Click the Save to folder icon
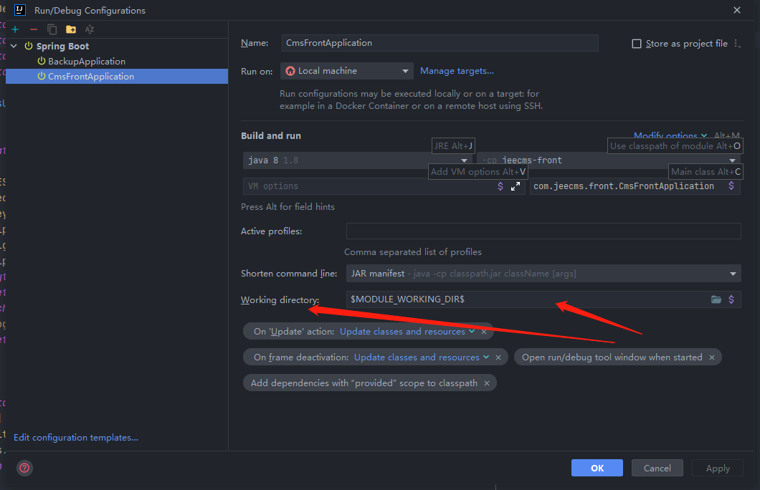The image size is (760, 490). (x=71, y=29)
